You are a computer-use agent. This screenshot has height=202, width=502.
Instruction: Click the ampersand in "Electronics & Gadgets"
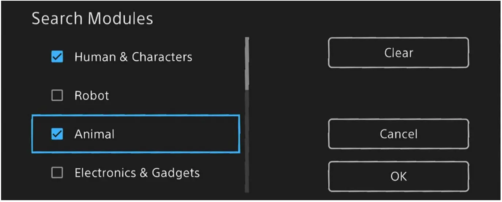point(143,173)
